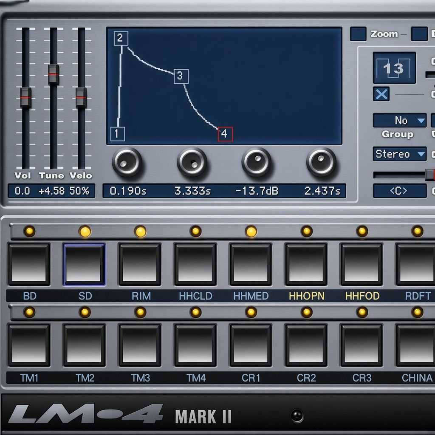Image resolution: width=435 pixels, height=435 pixels.
Task: Click the LED above the BD pad
Action: tap(29, 231)
